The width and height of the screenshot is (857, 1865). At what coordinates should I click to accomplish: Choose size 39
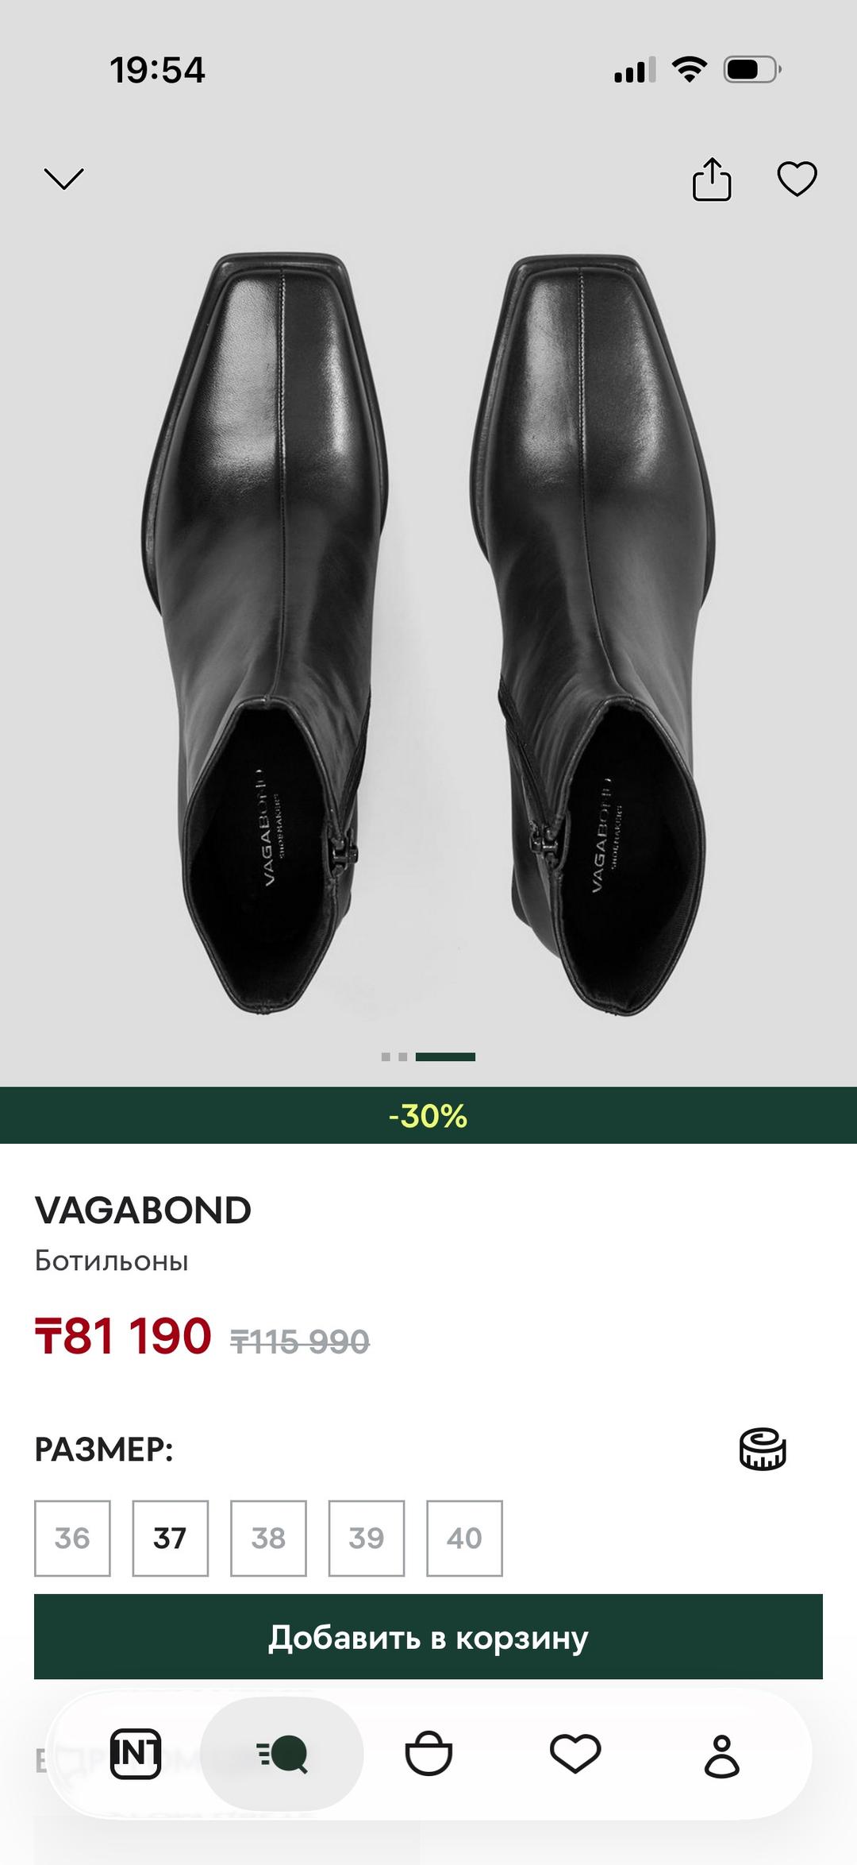367,1538
